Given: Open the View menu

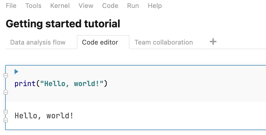Looking at the screenshot, I should pyautogui.click(x=86, y=6).
